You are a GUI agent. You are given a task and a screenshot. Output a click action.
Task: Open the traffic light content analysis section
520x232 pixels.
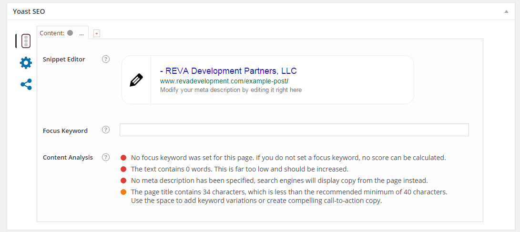pos(26,41)
